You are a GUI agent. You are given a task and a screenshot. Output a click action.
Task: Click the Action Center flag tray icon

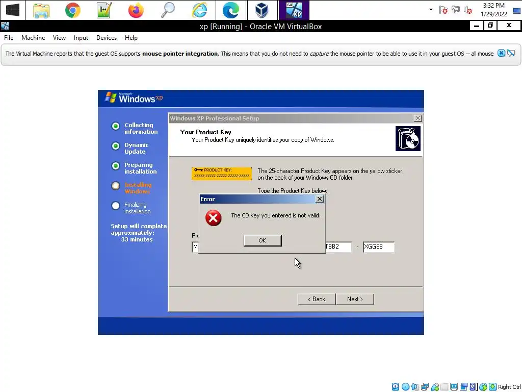tap(443, 10)
